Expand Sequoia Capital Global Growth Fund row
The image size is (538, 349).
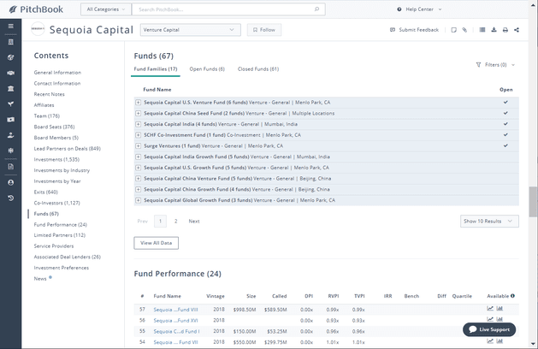138,200
